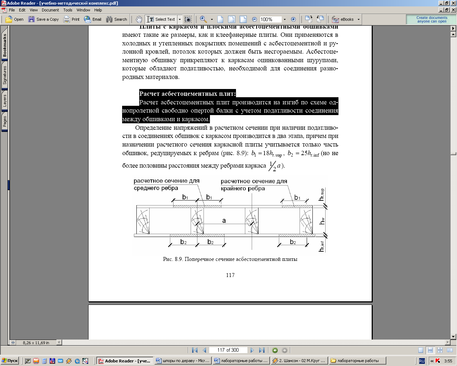Print the document via toolbar
457x366 pixels.
point(71,19)
